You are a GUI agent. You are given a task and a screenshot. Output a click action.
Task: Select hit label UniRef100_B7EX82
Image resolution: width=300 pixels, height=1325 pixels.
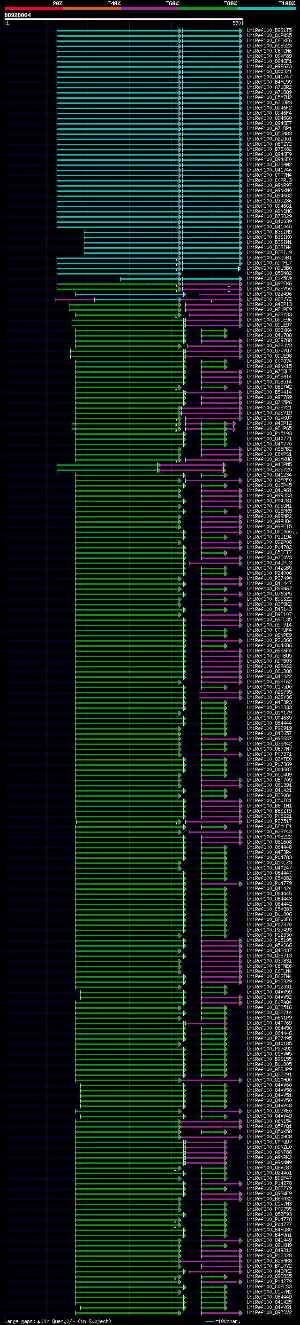click(269, 149)
